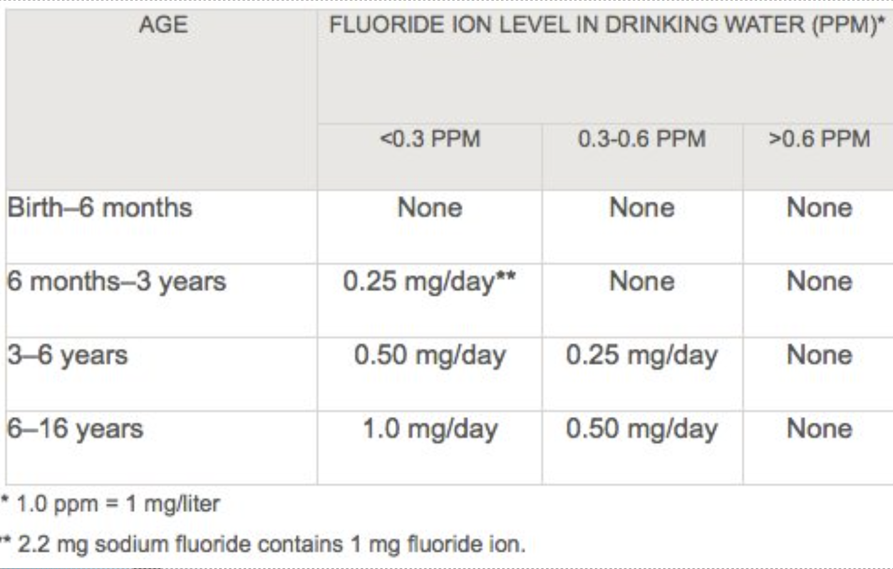The width and height of the screenshot is (893, 569).
Task: Click the 0.50 mg/day cell in 3–6 years row
Action: point(430,356)
